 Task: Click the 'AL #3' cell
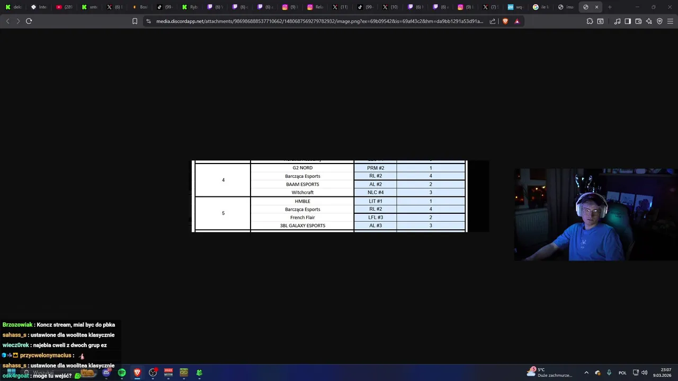tap(376, 225)
